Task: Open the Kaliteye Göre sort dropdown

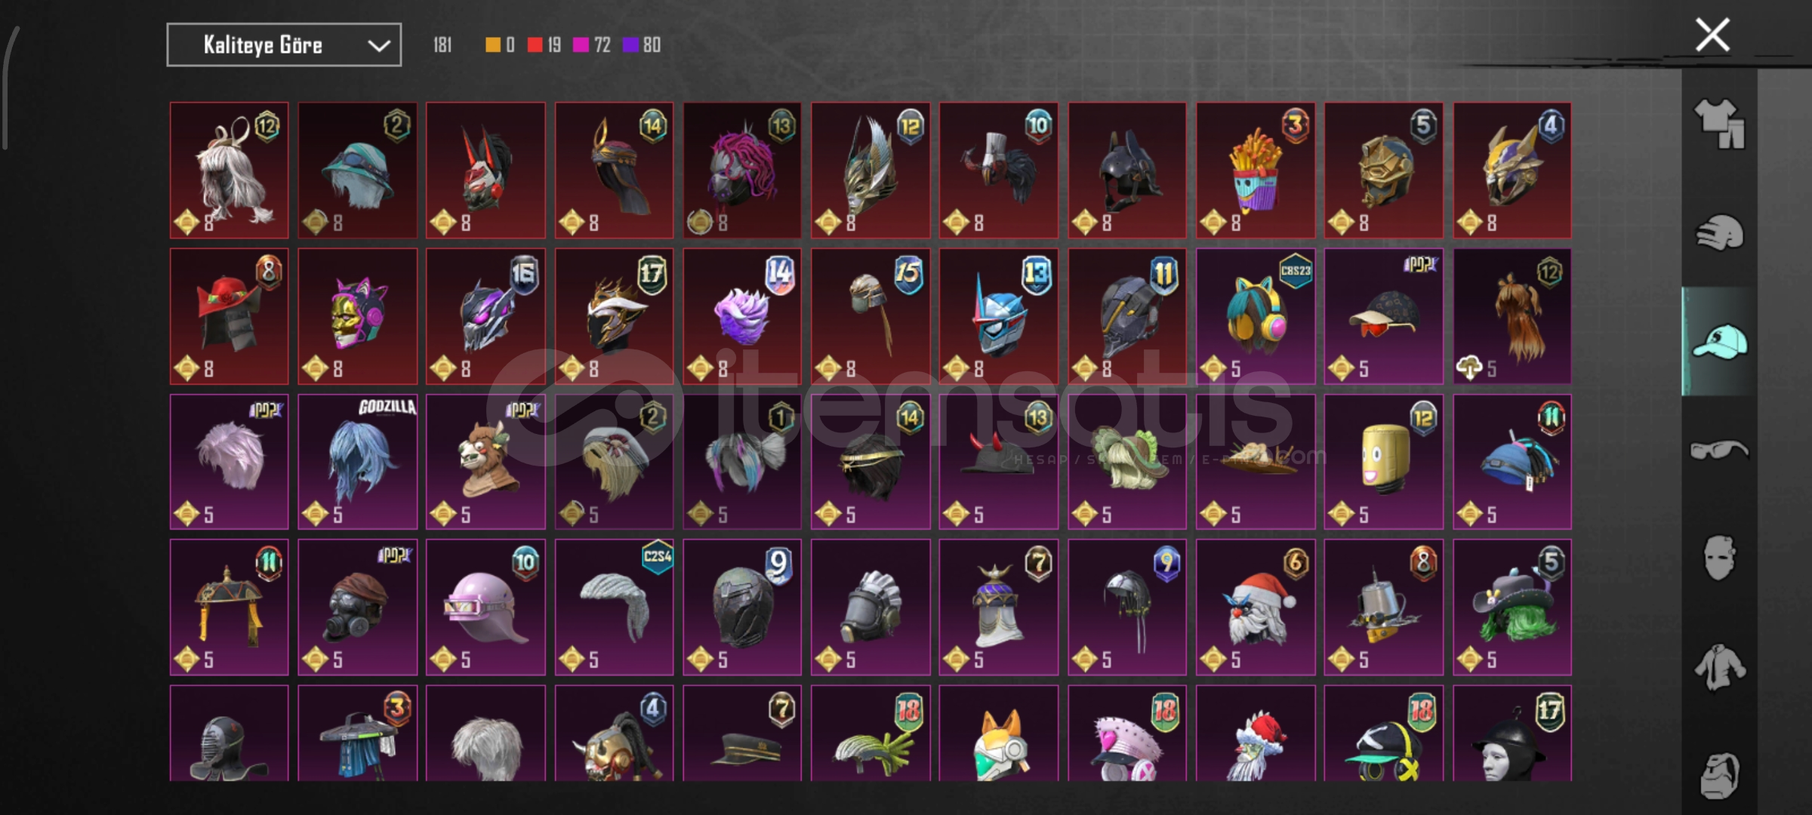Action: pos(284,45)
